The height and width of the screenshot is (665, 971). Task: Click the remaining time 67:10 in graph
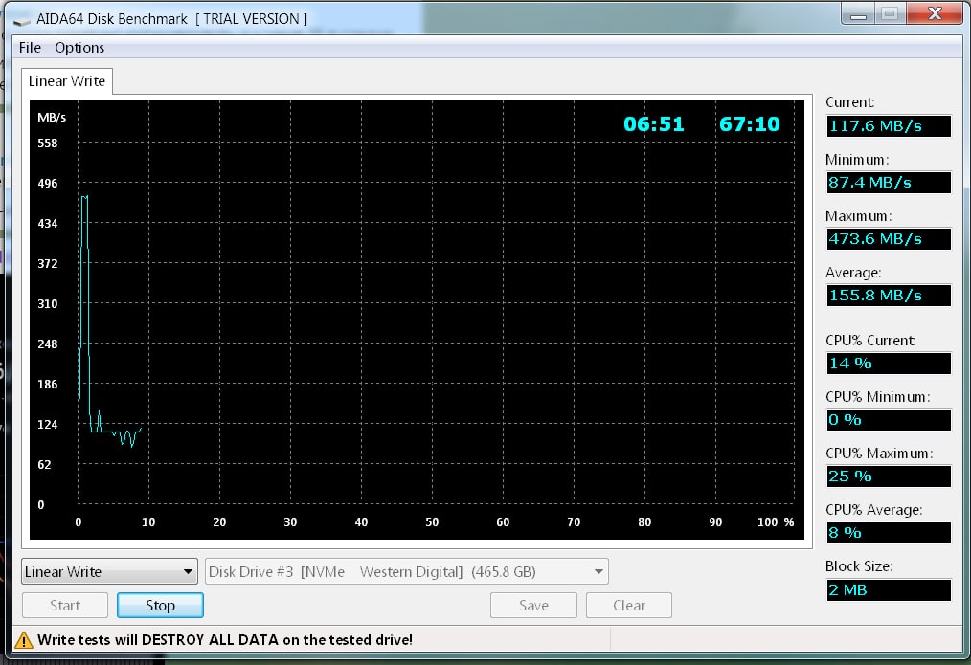click(749, 124)
